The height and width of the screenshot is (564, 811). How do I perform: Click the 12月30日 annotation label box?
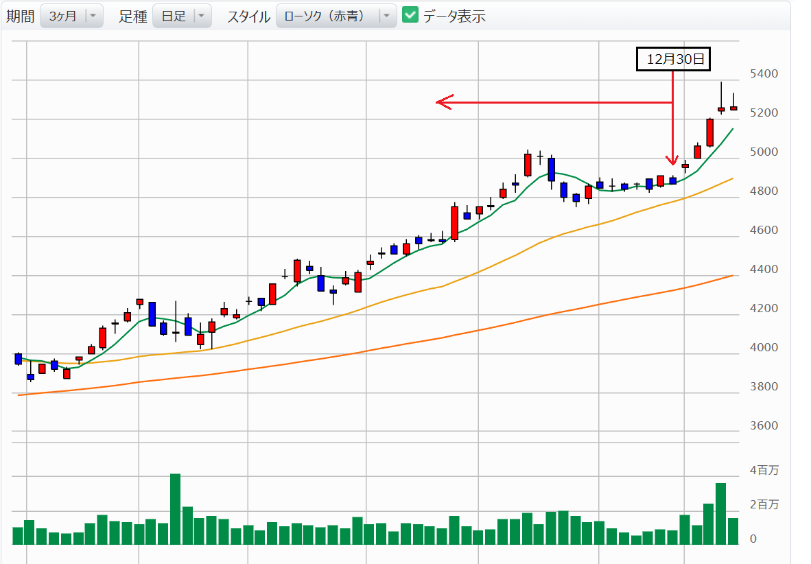coord(672,60)
